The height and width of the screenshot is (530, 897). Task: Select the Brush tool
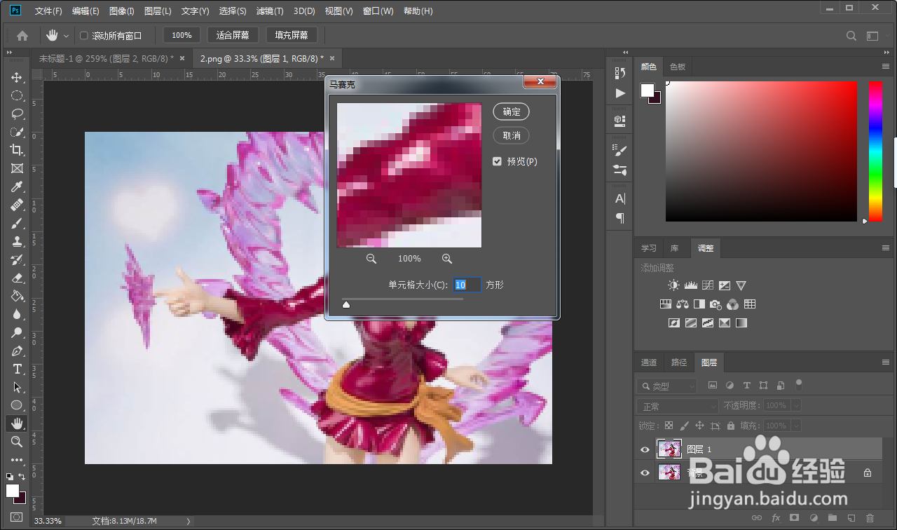click(17, 223)
